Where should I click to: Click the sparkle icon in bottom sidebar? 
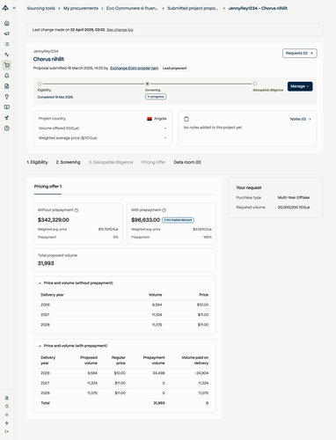(x=7, y=423)
